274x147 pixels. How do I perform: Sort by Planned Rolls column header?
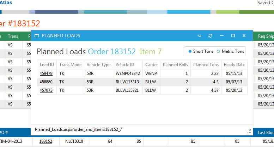tap(176, 65)
